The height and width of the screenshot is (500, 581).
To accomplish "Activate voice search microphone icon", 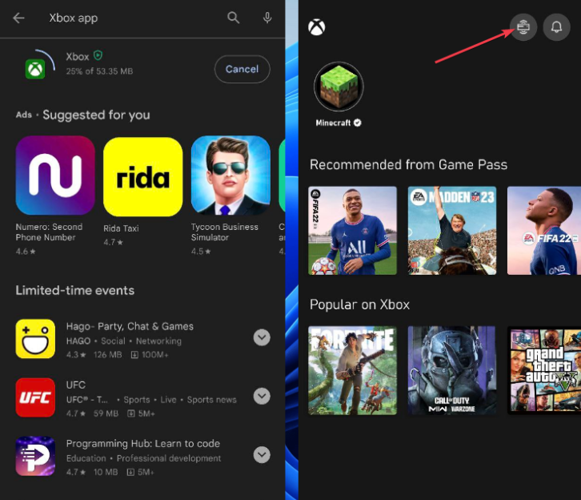I will point(267,18).
